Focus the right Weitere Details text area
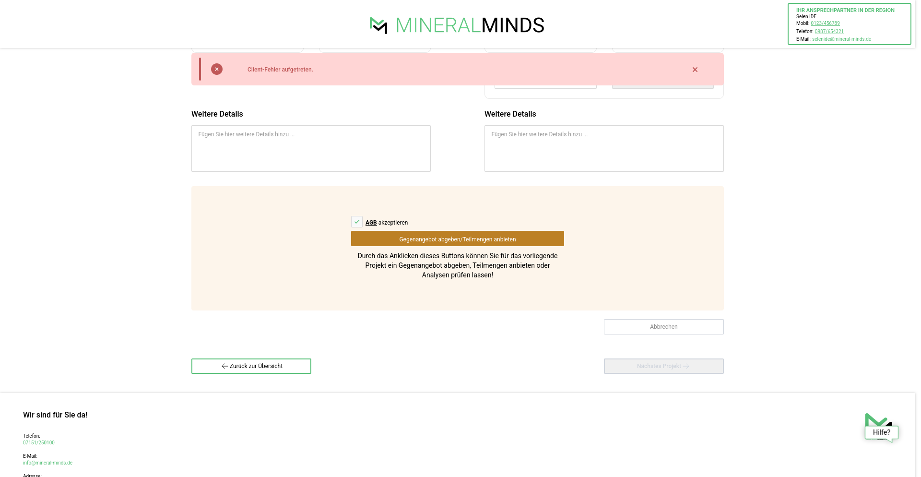The width and height of the screenshot is (921, 477). coord(603,149)
